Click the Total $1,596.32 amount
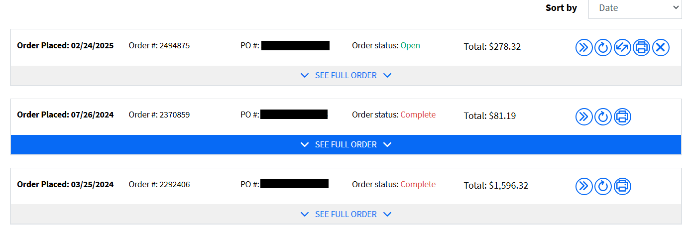Viewport: 687px width, 233px height. click(508, 186)
